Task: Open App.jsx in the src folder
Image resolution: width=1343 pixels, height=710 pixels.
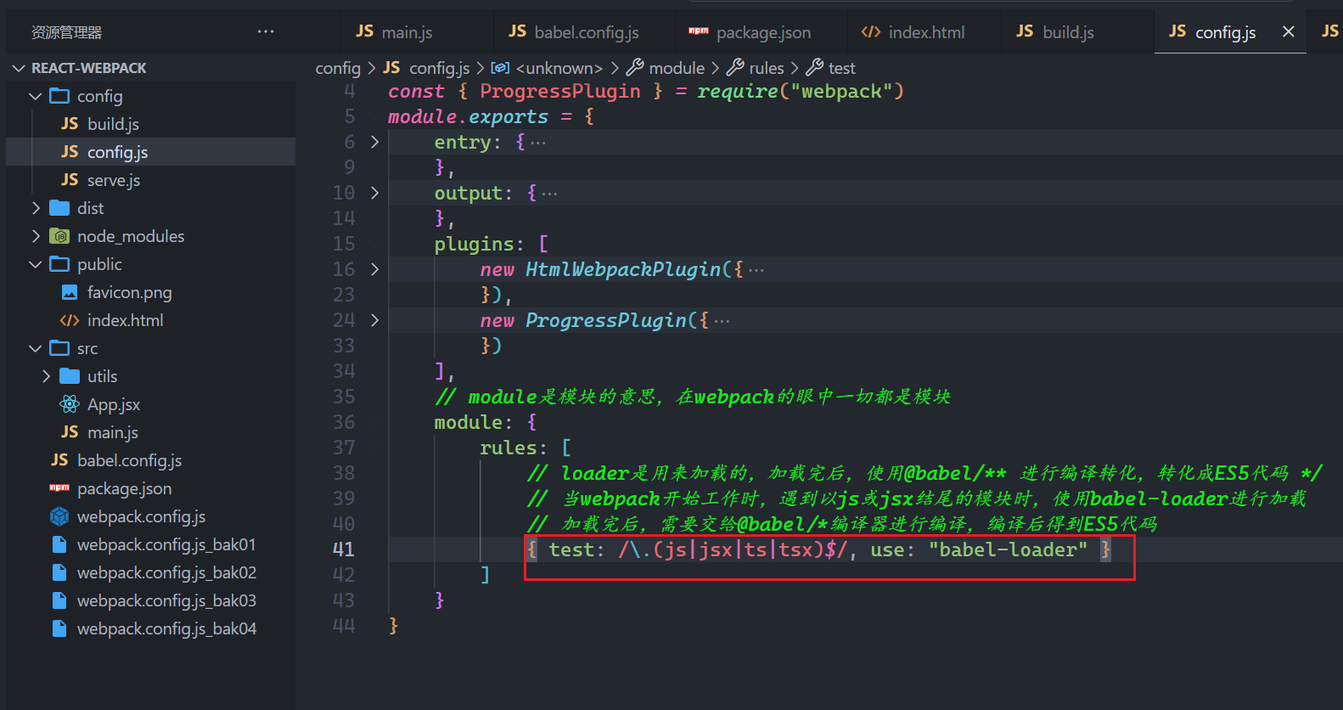Action: click(x=114, y=404)
